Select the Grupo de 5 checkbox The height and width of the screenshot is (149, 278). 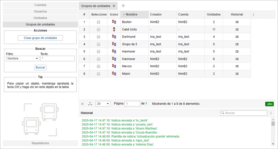tap(99, 44)
